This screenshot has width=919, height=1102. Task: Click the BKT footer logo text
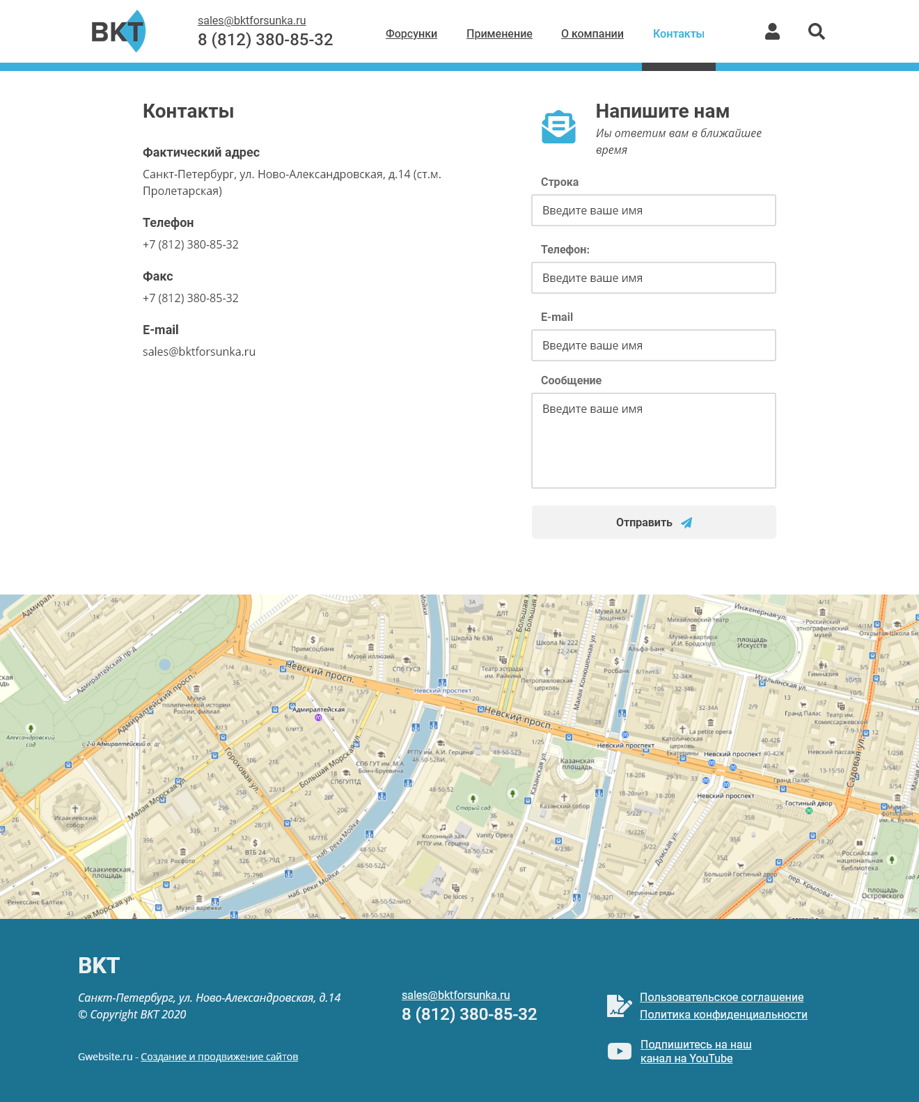pyautogui.click(x=99, y=966)
